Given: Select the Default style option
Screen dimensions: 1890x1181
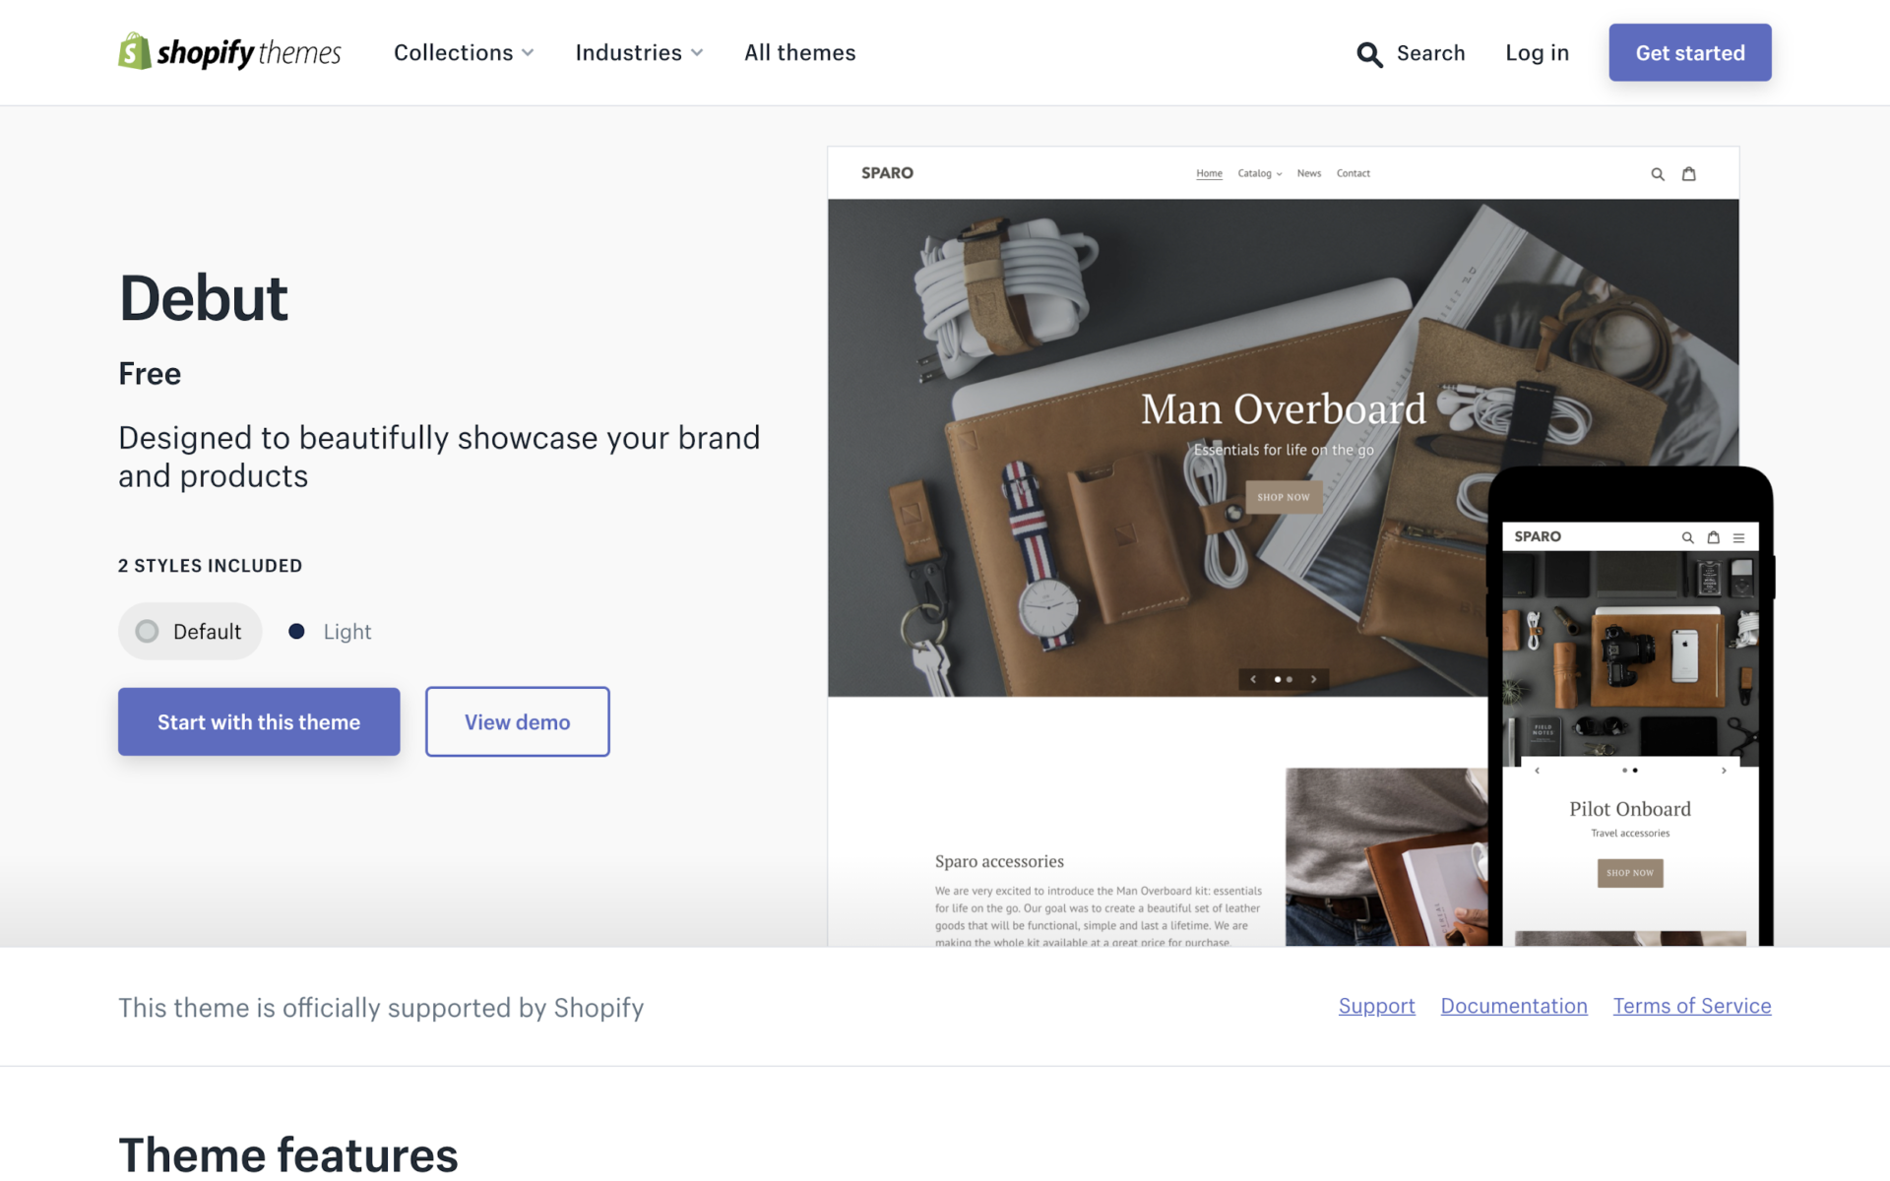Looking at the screenshot, I should pos(190,631).
